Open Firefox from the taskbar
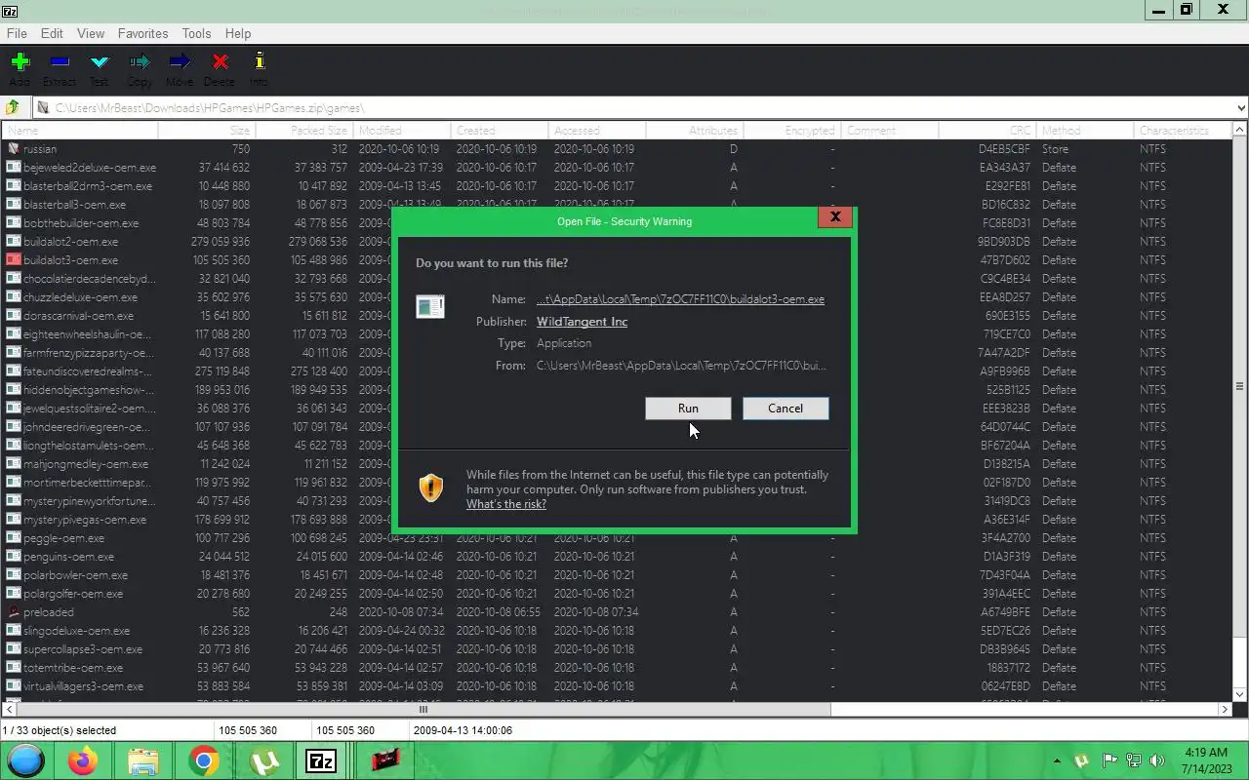The height and width of the screenshot is (780, 1249). point(83,760)
